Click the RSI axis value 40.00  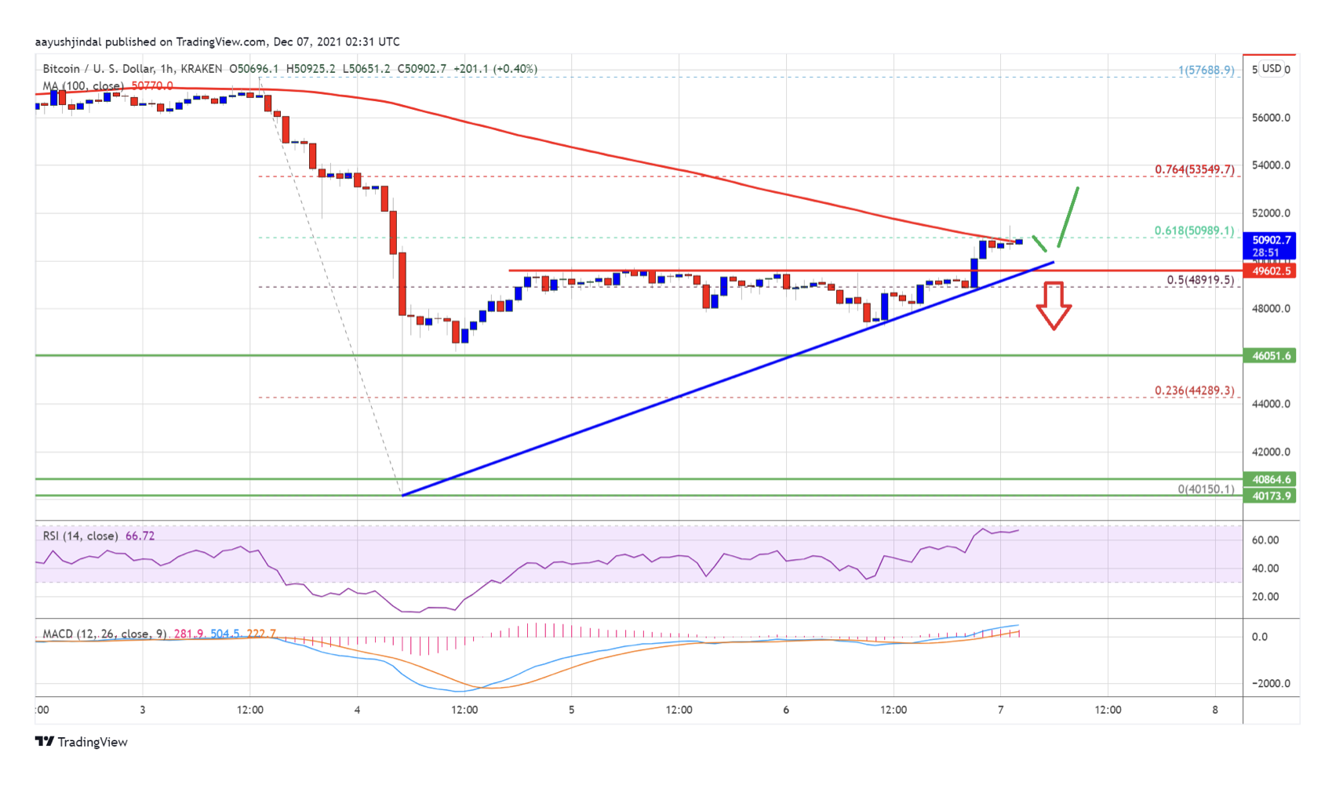[1265, 568]
